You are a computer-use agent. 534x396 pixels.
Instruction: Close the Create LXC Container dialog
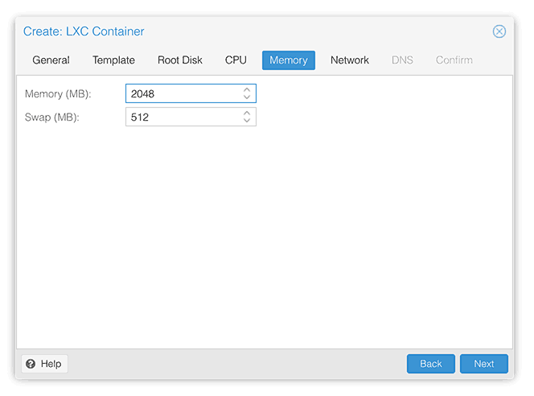click(x=499, y=31)
